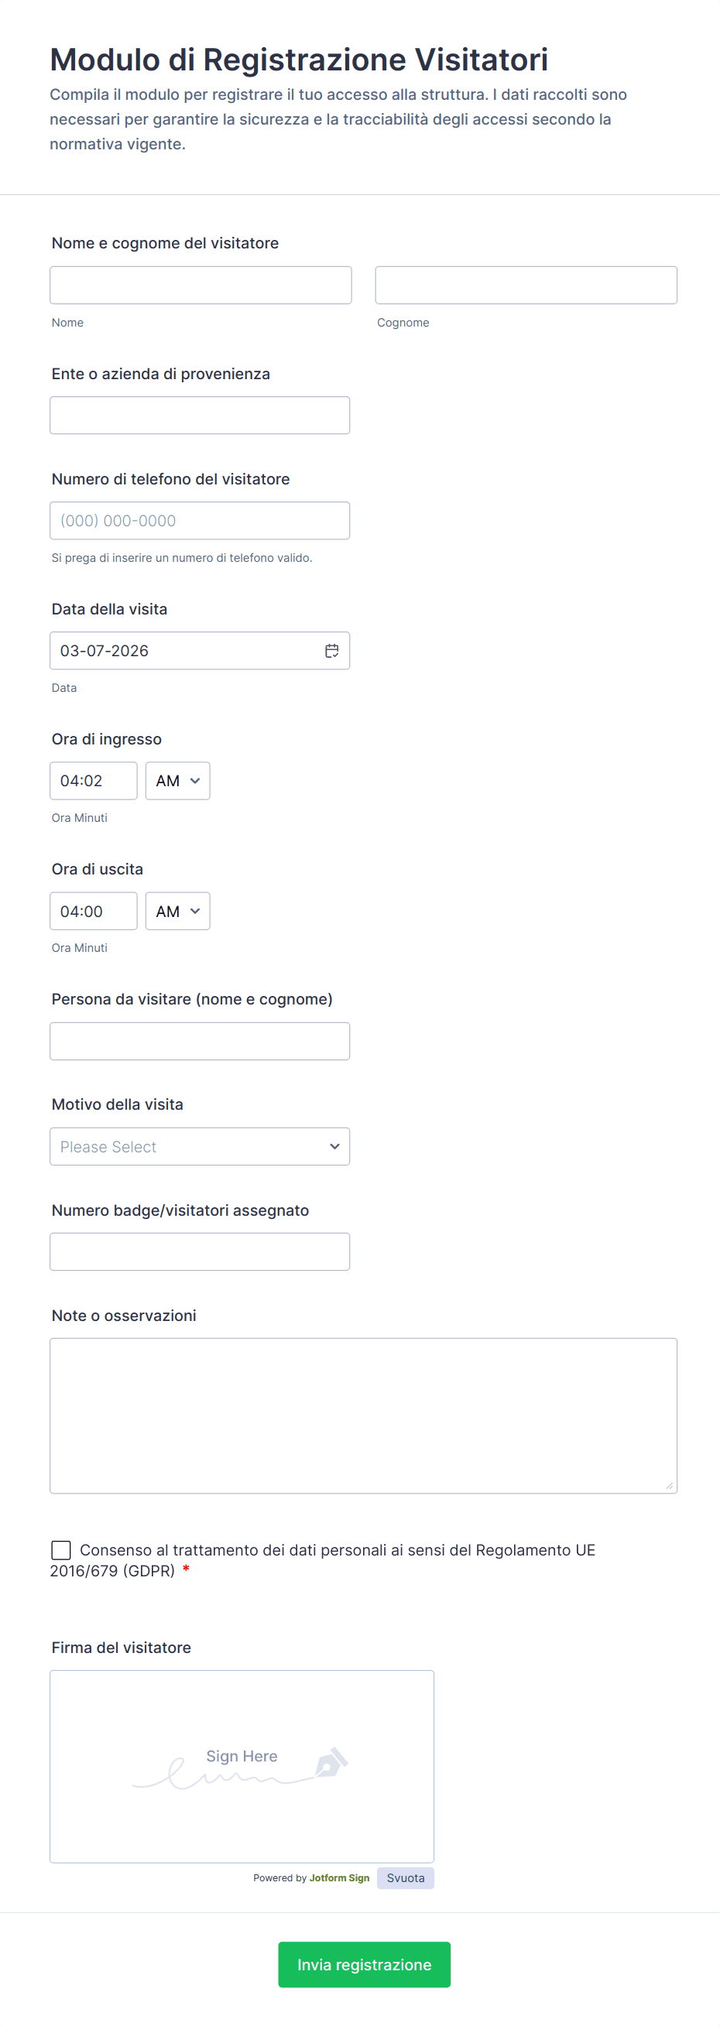Click the Nome first name field

point(201,285)
